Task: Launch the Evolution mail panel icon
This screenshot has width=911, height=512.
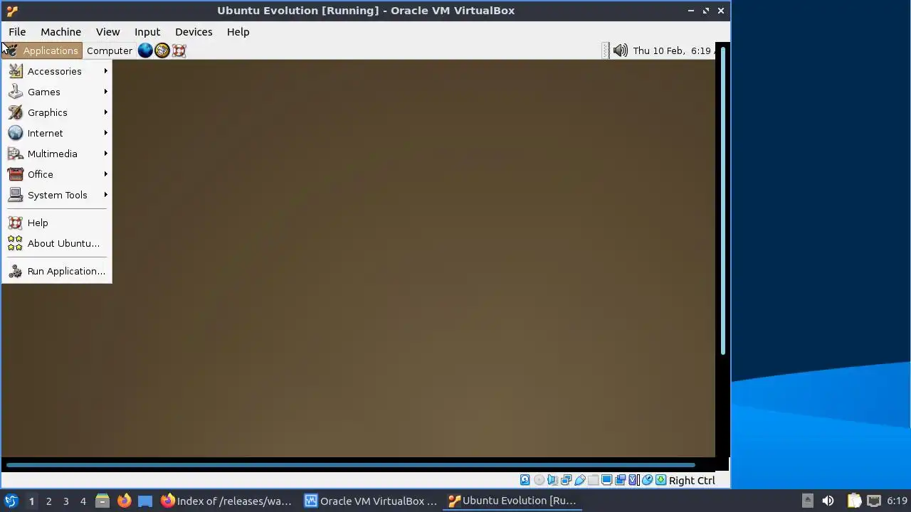Action: tap(162, 50)
